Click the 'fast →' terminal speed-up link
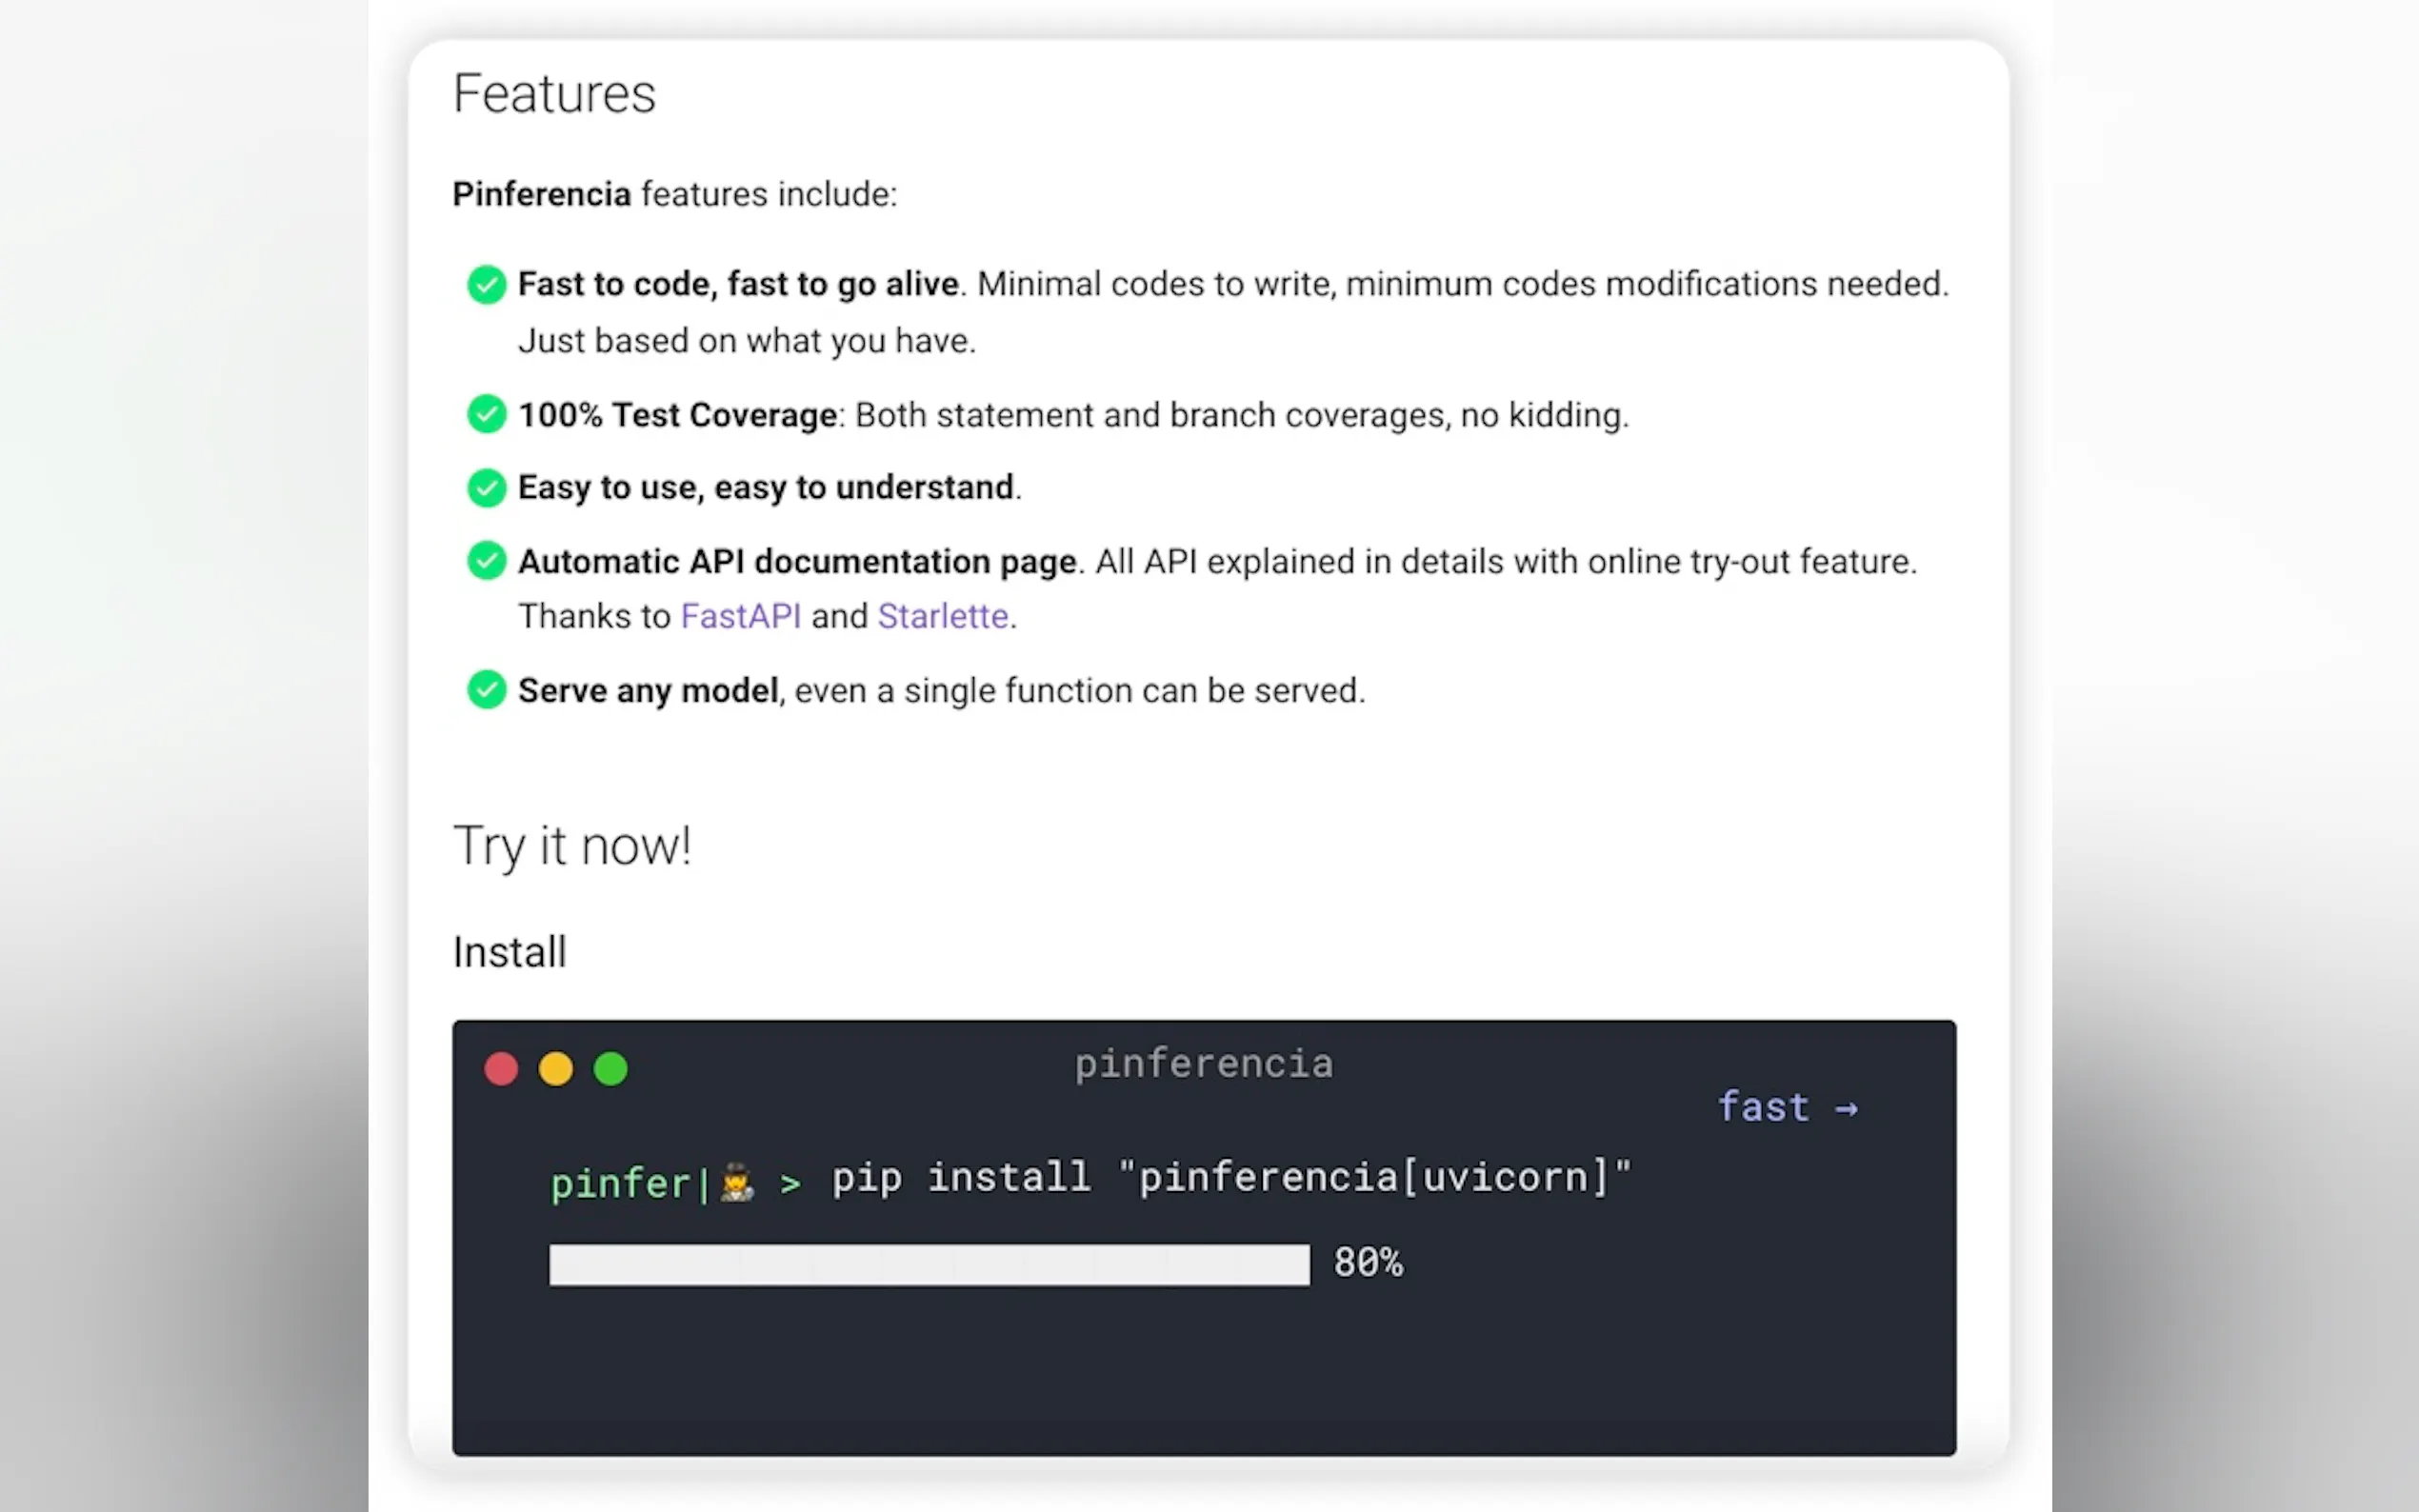2419x1512 pixels. 1787,1107
